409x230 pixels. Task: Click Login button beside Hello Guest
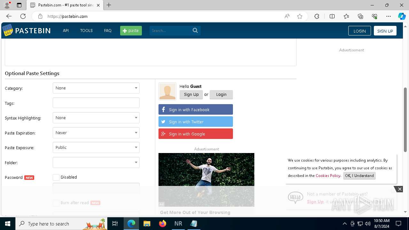pyautogui.click(x=221, y=95)
